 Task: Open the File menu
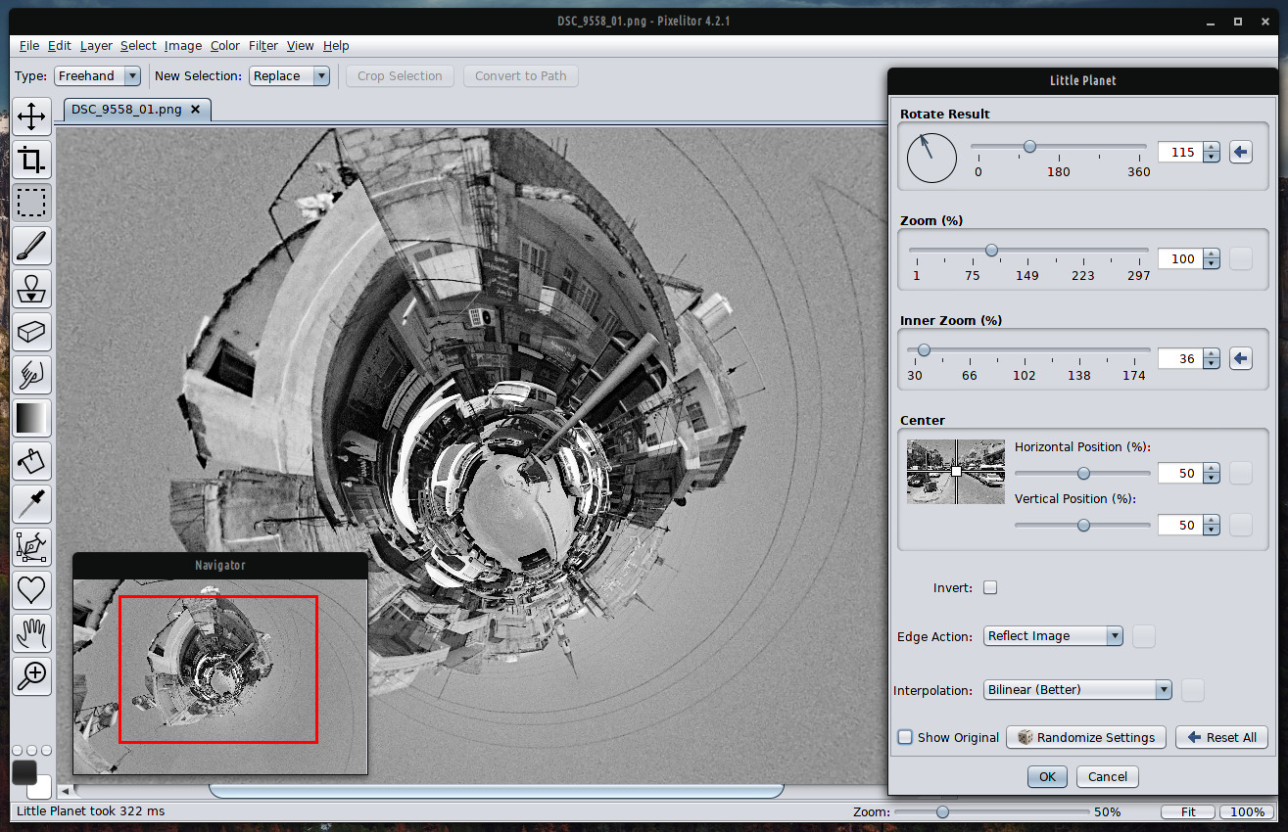coord(29,46)
